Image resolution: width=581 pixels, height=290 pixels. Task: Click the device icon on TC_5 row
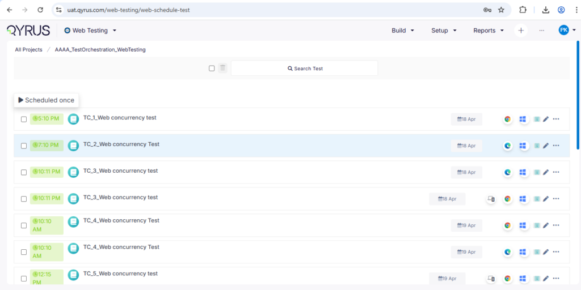point(491,279)
